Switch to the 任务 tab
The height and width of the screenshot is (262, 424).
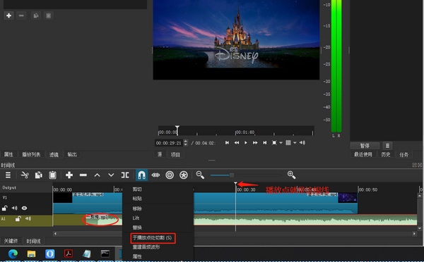[x=404, y=154]
